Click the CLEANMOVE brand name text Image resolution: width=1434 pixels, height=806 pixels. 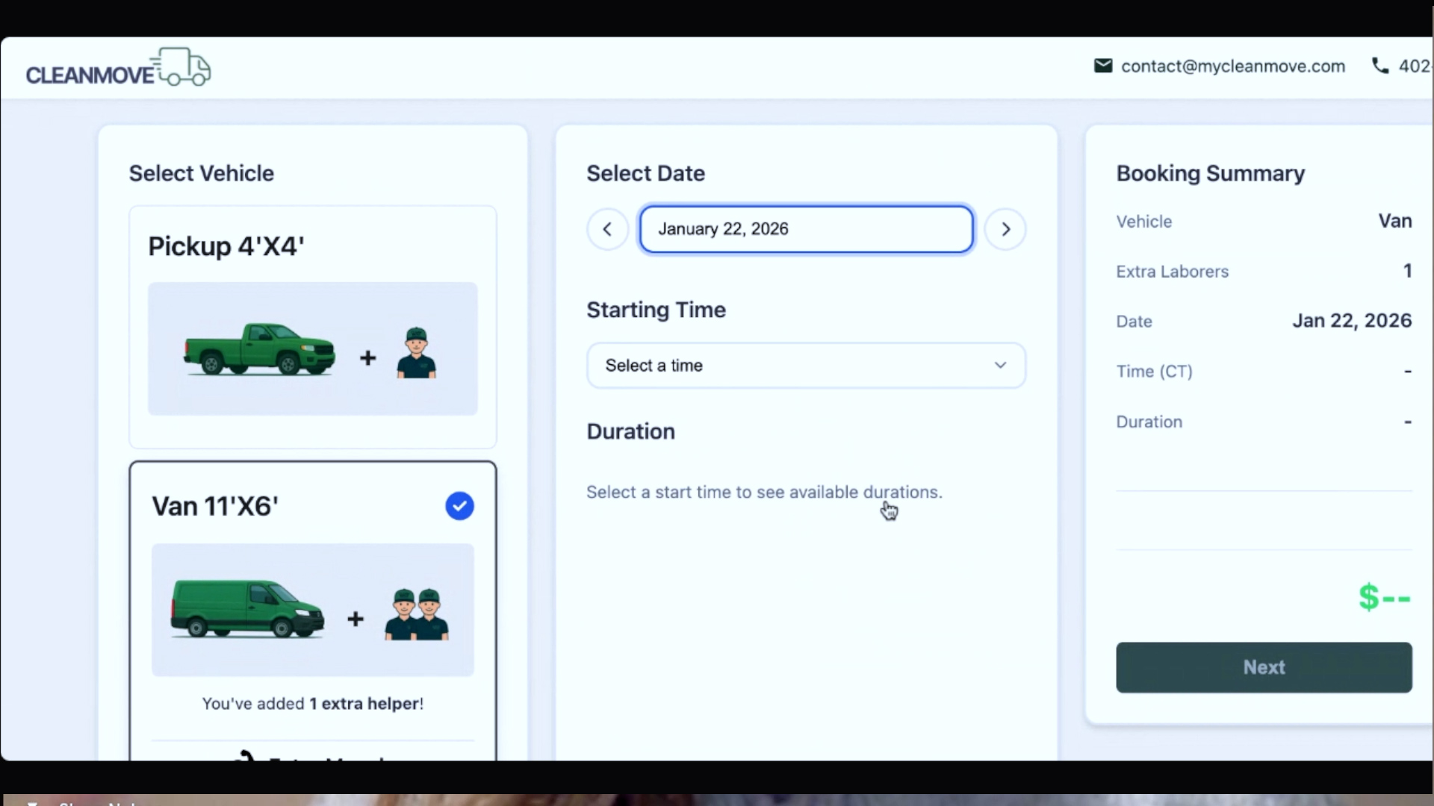pyautogui.click(x=90, y=75)
